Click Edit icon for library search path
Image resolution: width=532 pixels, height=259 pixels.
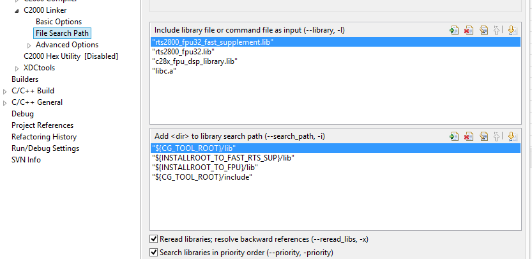coord(483,136)
